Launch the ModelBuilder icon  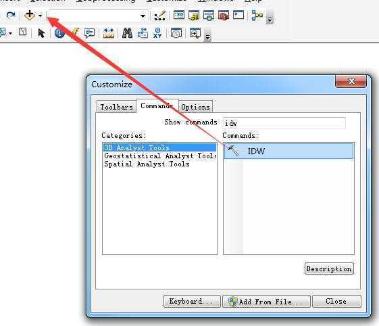(x=257, y=16)
